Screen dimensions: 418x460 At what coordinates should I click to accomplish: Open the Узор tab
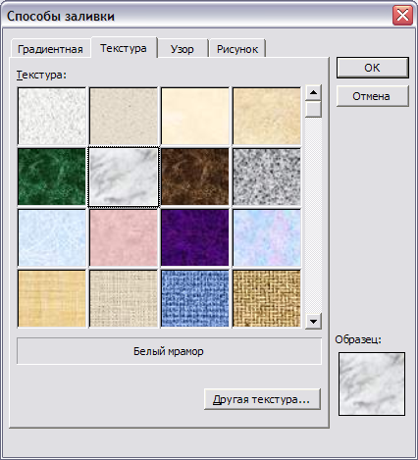pyautogui.click(x=183, y=49)
